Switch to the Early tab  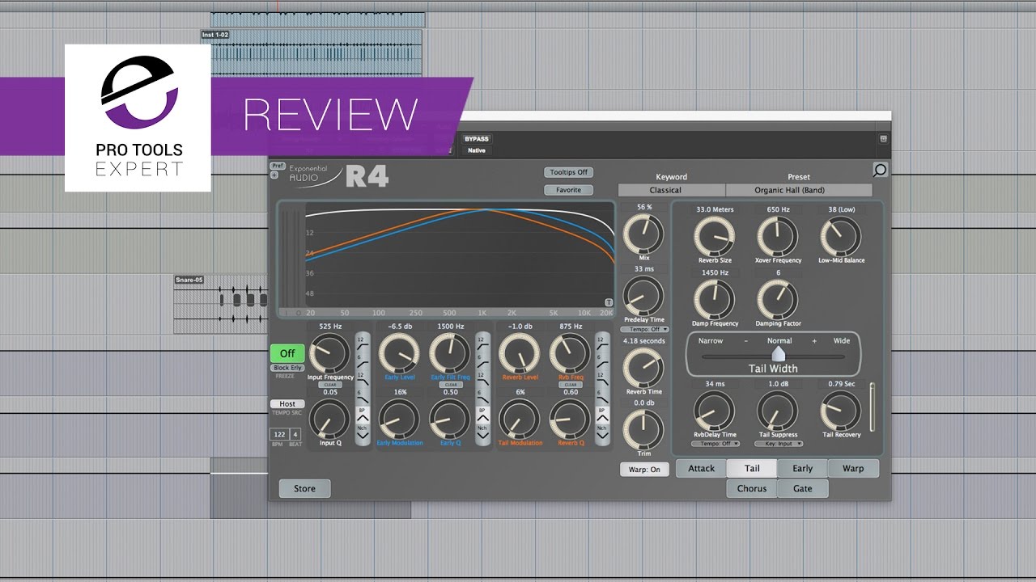coord(802,468)
